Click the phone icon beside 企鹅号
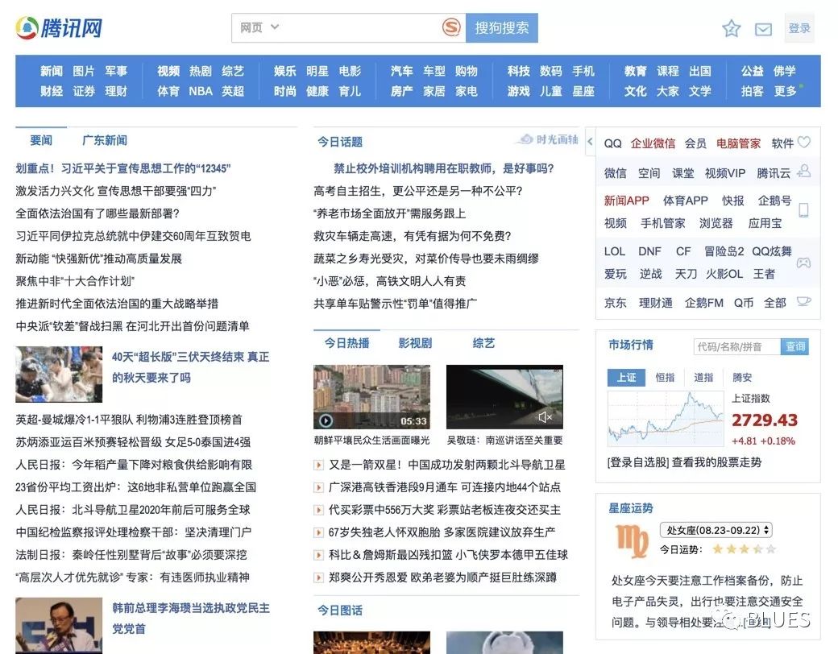This screenshot has width=838, height=654. point(803,210)
